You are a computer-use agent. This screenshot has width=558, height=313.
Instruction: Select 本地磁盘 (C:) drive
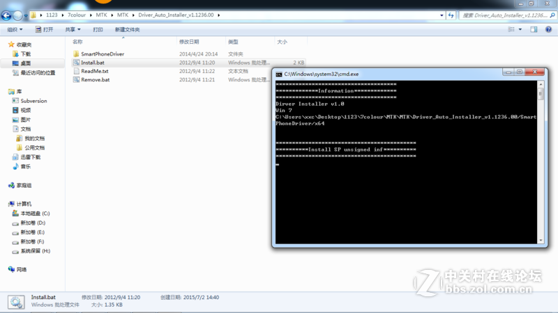(35, 214)
